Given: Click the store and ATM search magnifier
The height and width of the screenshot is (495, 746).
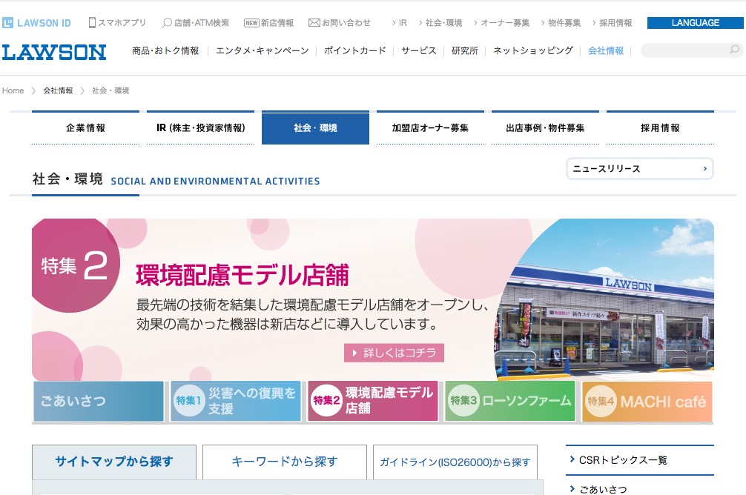Looking at the screenshot, I should (x=167, y=23).
